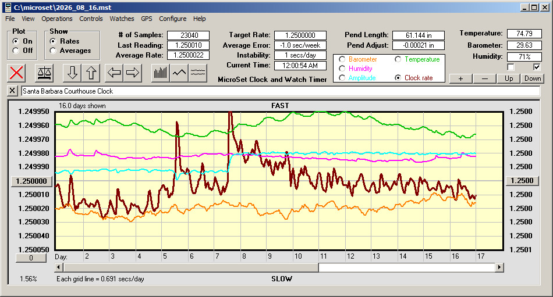Click 'Each grid line = 0.691 secs/day' text
553x297 pixels.
[x=100, y=279]
